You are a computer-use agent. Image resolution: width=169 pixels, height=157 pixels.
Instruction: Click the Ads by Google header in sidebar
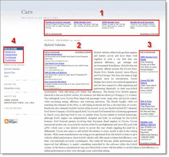coord(14,49)
